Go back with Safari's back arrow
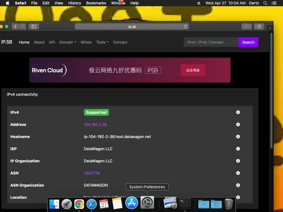 [x=15, y=26]
